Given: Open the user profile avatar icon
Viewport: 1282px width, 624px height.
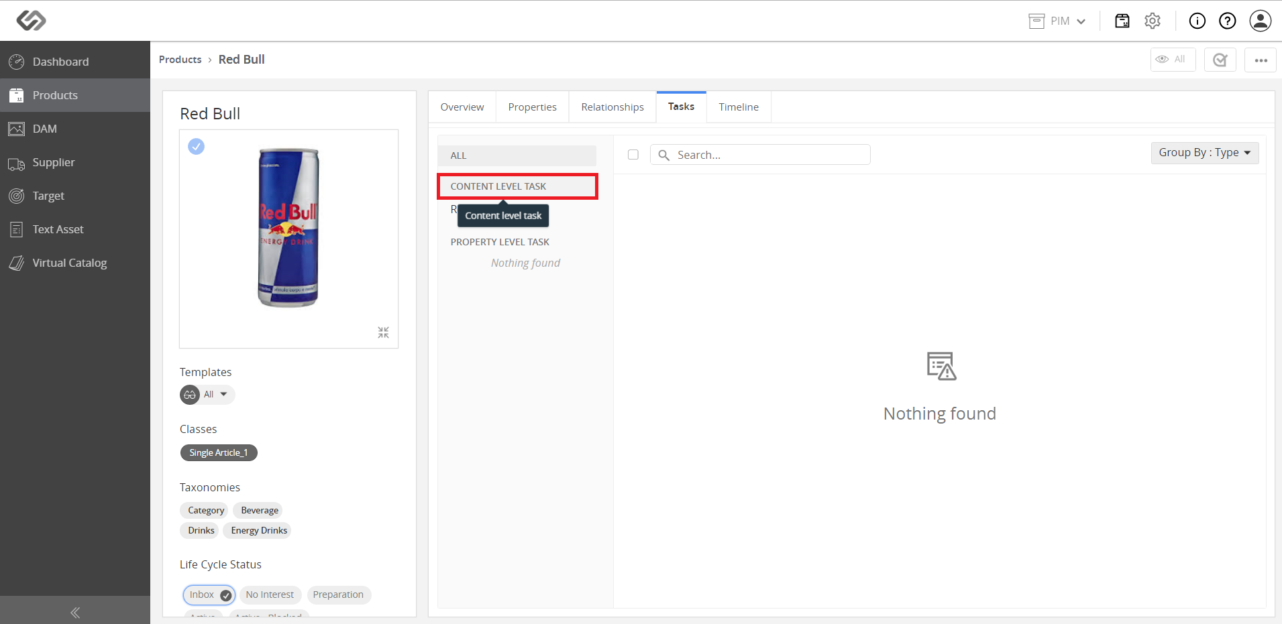Looking at the screenshot, I should (1261, 21).
